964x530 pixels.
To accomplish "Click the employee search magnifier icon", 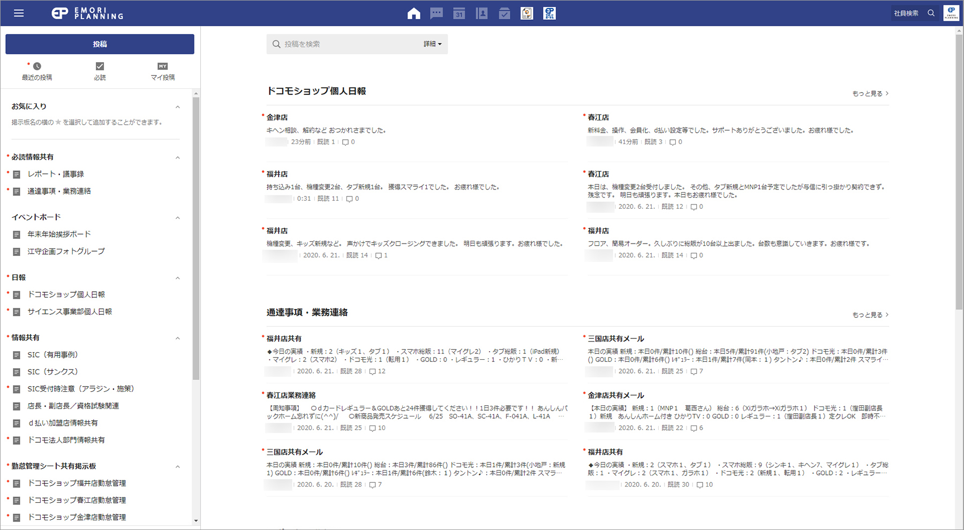I will 931,13.
